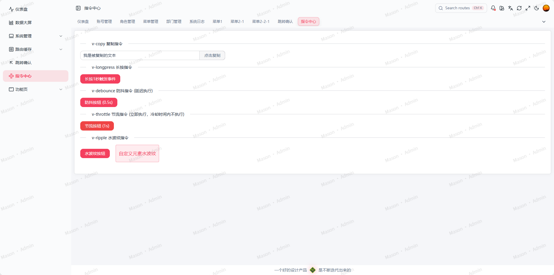The image size is (554, 275).
Task: Open the notifications bell icon
Action: 493,8
